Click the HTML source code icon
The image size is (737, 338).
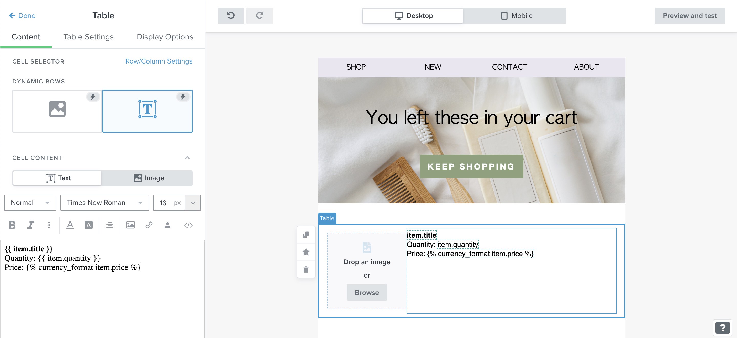(x=187, y=225)
